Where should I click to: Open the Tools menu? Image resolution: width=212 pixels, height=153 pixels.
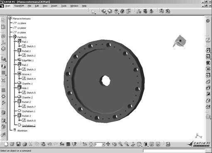64,6
